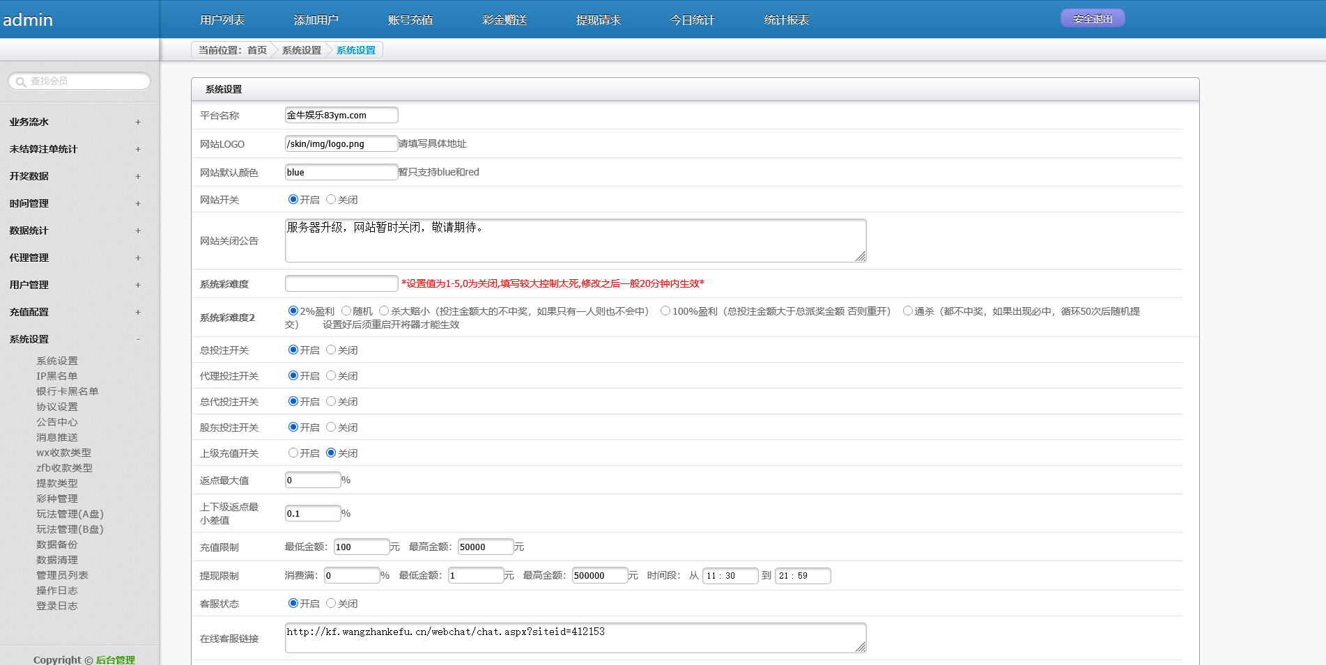Viewport: 1326px width, 665px height.
Task: Open 提款类型 in the sidebar submenu
Action: pos(57,483)
